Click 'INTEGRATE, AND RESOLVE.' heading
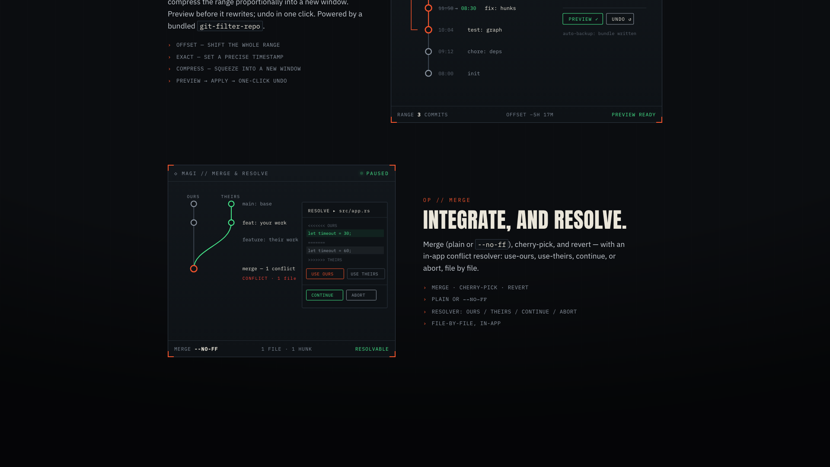This screenshot has height=467, width=830. click(525, 220)
